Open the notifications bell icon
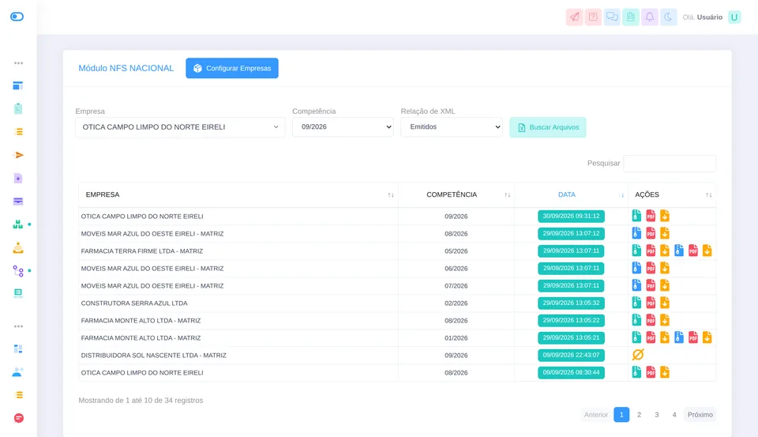The width and height of the screenshot is (758, 437). click(x=650, y=17)
